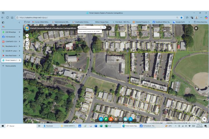Click the search magnifier icon

pos(104,27)
